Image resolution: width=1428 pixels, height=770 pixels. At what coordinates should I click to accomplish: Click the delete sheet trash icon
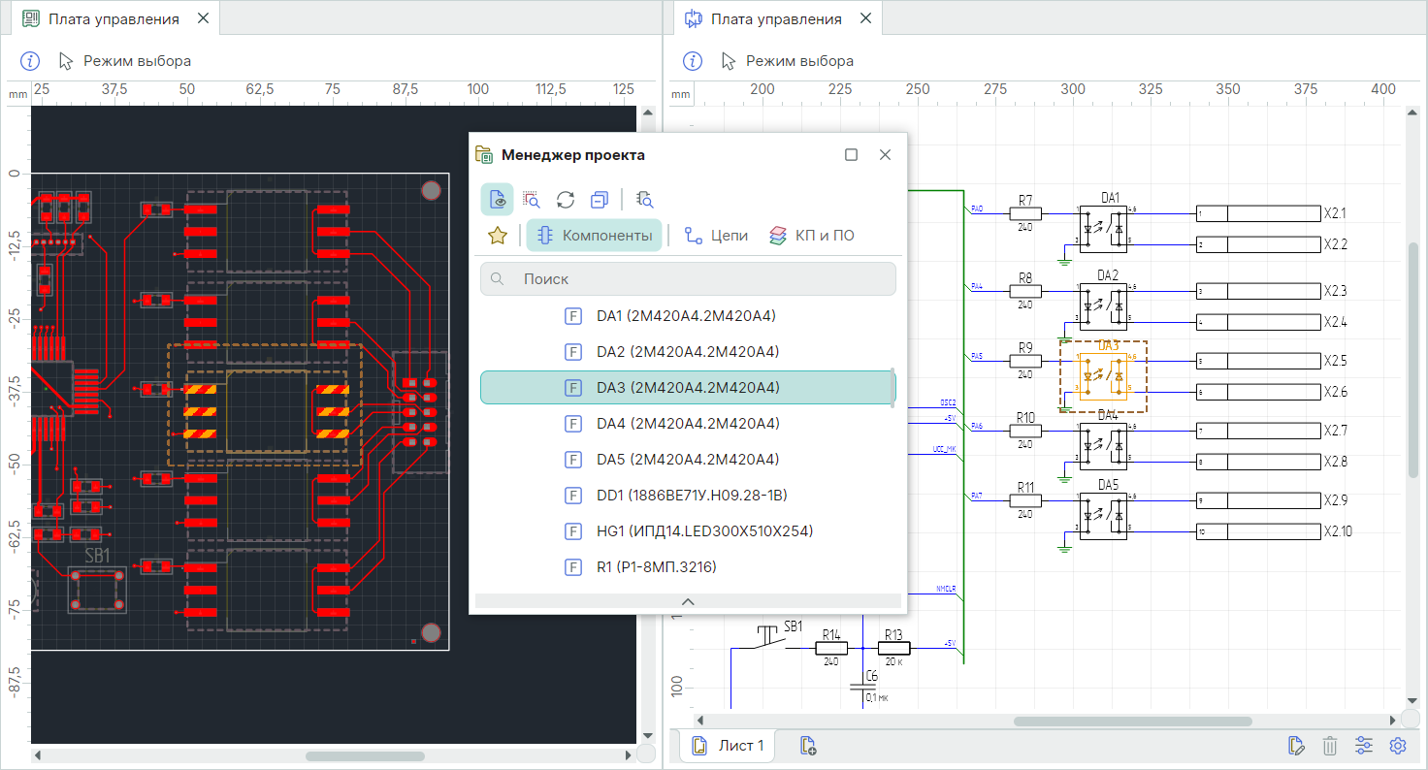[1330, 746]
